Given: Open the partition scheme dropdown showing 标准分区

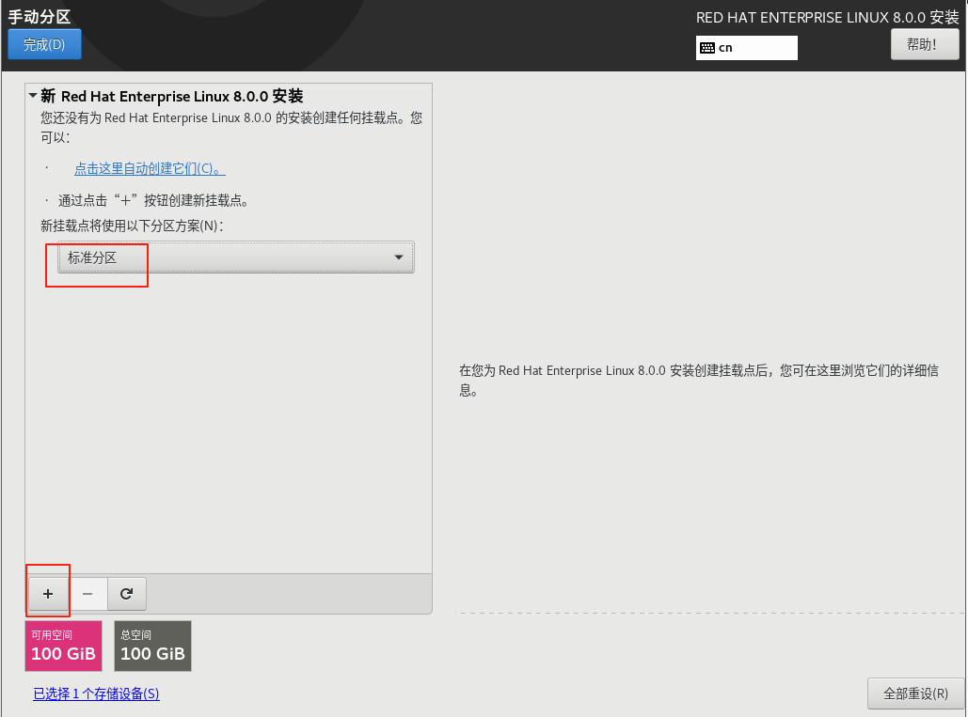Looking at the screenshot, I should tap(236, 257).
